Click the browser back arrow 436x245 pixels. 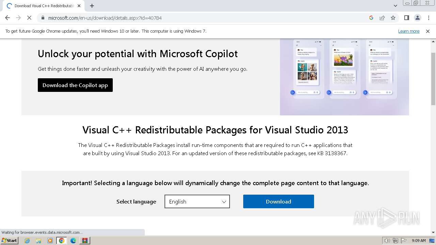(7, 18)
